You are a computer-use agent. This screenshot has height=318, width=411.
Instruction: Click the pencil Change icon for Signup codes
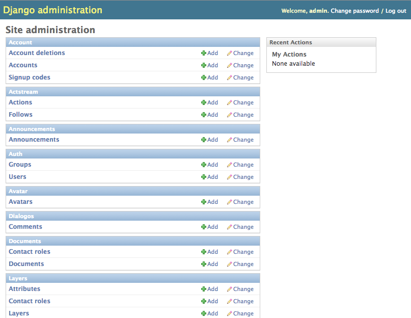[x=229, y=77]
